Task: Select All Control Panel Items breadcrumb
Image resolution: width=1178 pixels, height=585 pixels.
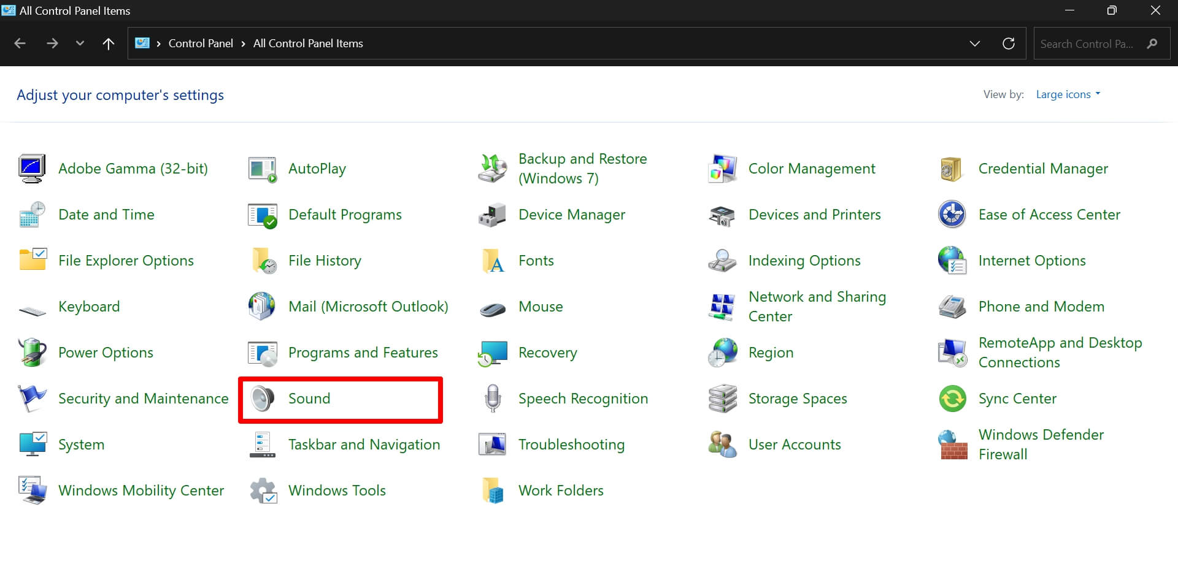Action: (308, 44)
